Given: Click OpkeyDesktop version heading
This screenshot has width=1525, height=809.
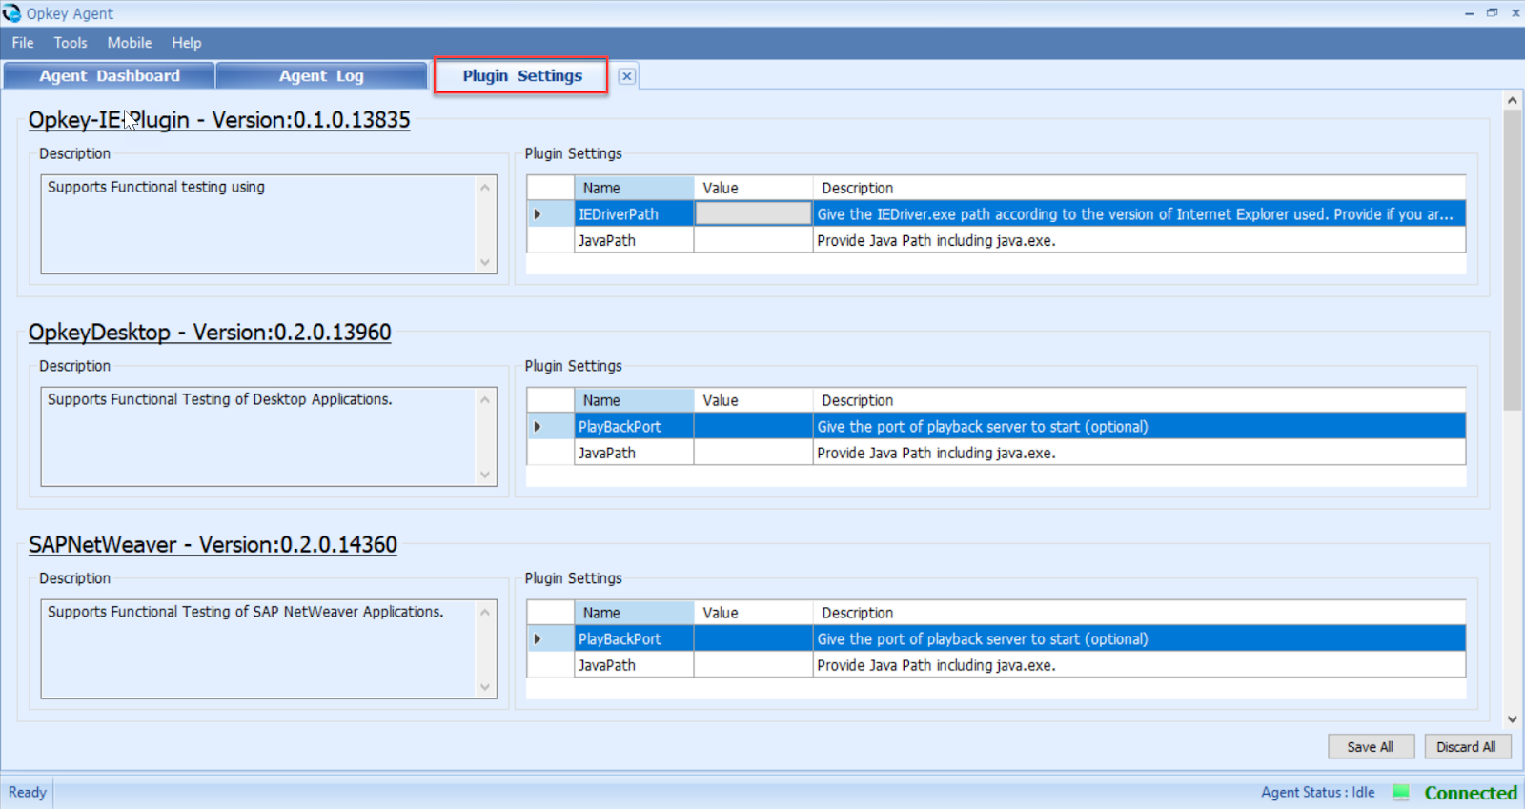Looking at the screenshot, I should tap(210, 333).
